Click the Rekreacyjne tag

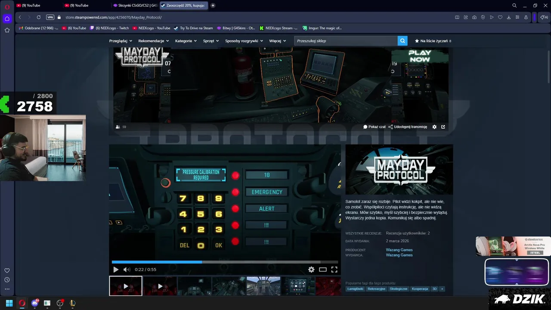pos(376,289)
